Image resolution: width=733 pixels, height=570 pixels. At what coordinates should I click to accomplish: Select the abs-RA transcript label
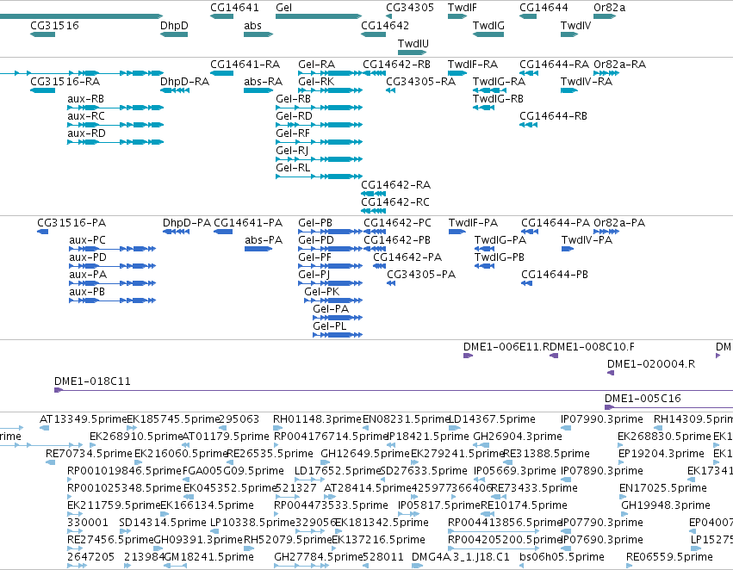(263, 81)
